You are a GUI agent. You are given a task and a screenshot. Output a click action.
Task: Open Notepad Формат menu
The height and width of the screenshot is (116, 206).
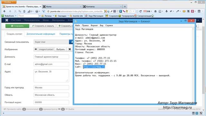(x=94, y=25)
